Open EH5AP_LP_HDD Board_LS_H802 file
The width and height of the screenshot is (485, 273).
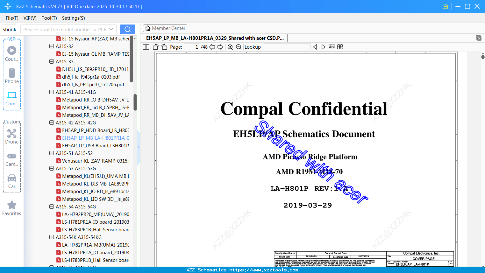tap(93, 130)
